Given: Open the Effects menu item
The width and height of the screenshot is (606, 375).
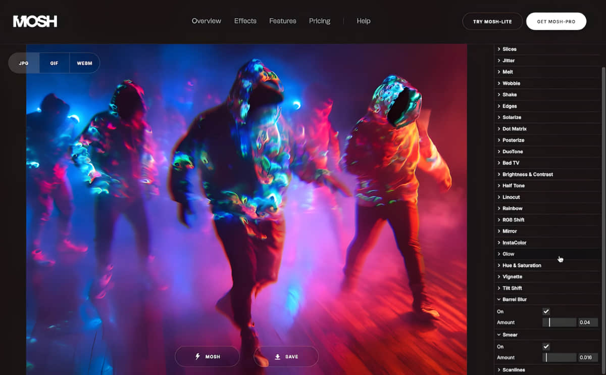Looking at the screenshot, I should click(245, 21).
